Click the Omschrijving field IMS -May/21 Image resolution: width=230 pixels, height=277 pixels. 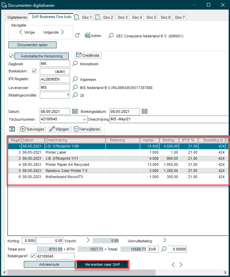click(169, 119)
